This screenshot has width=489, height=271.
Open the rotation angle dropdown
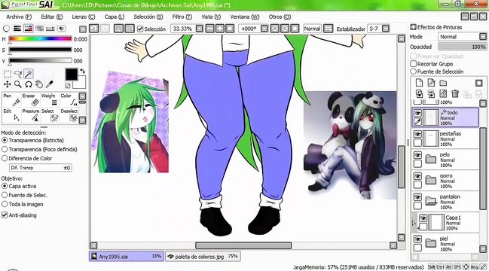tap(264, 29)
